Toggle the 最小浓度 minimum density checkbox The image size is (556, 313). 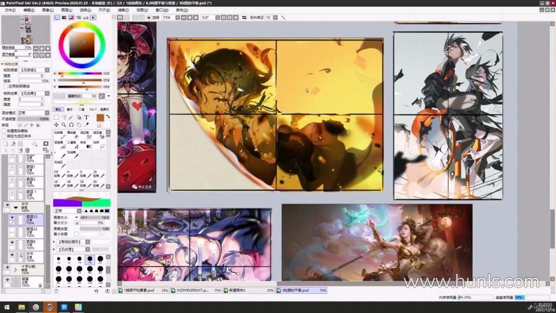[x=76, y=234]
